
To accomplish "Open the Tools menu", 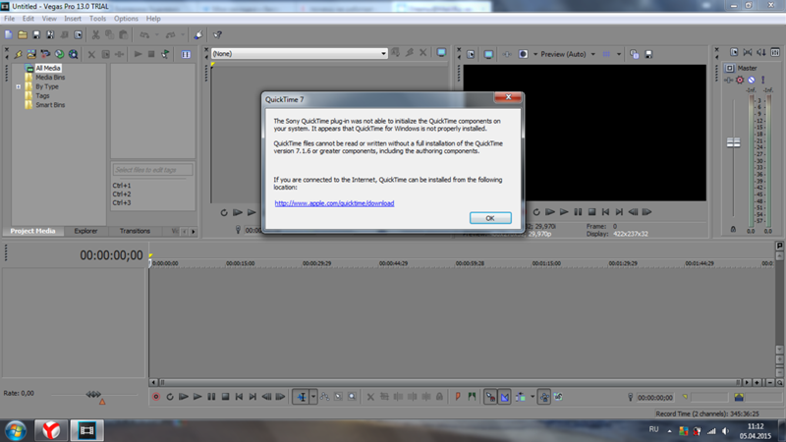I will pyautogui.click(x=97, y=19).
